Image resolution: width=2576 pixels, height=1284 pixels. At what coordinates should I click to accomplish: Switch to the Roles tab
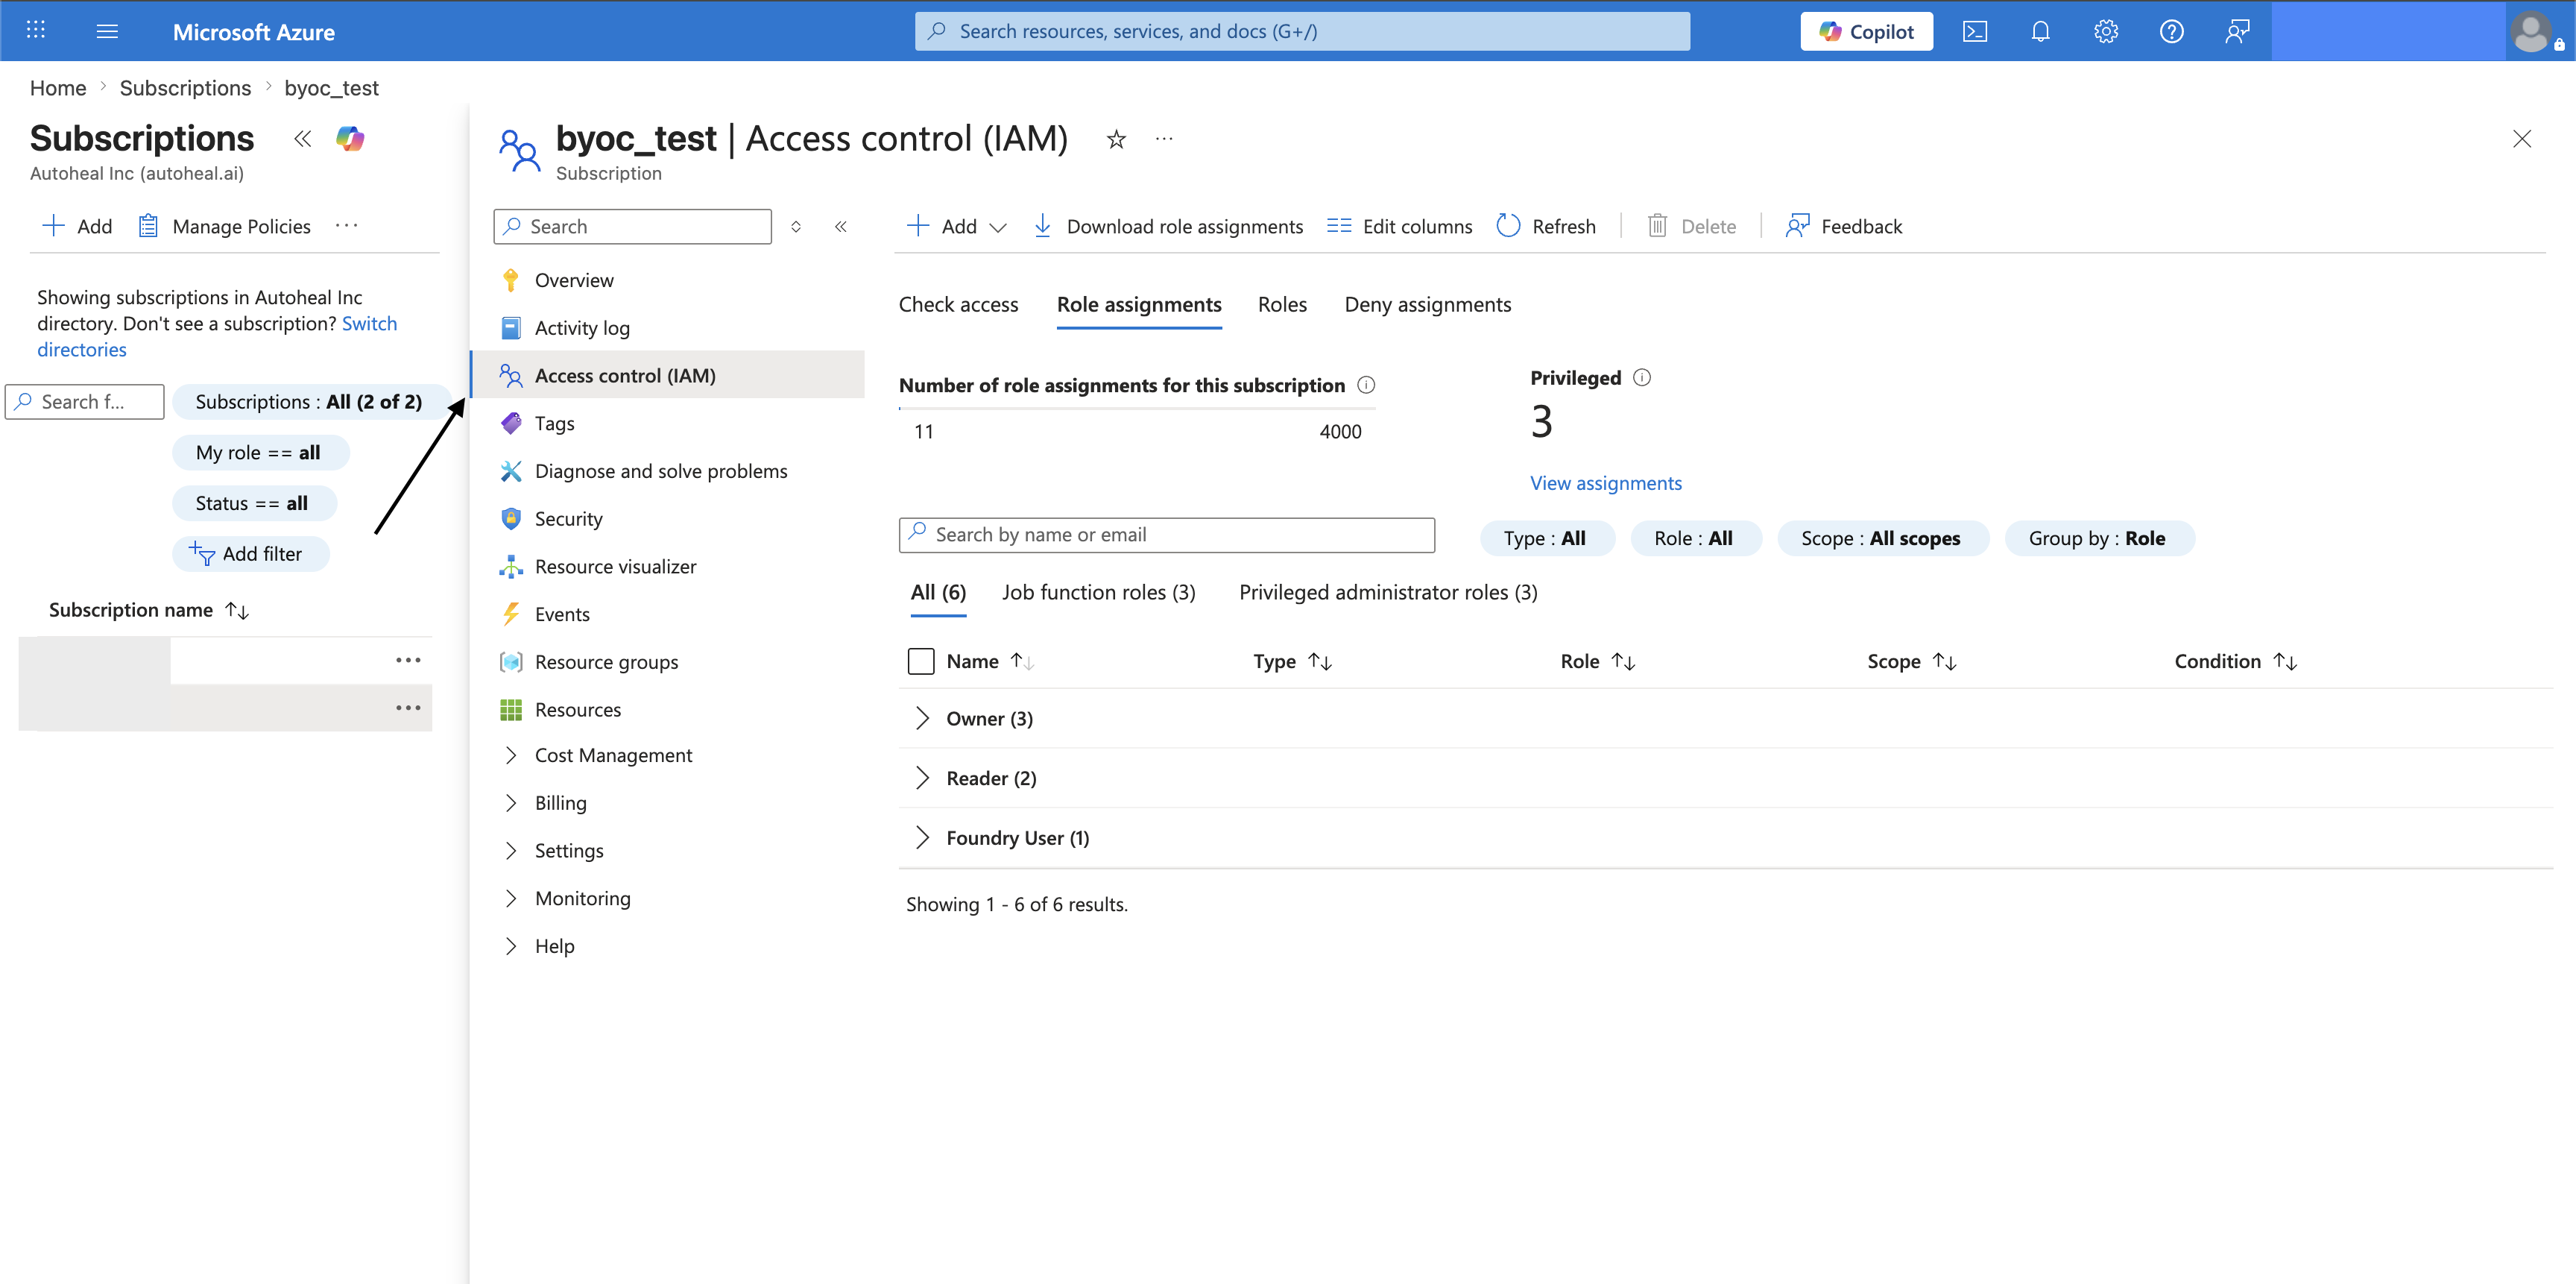coord(1282,304)
